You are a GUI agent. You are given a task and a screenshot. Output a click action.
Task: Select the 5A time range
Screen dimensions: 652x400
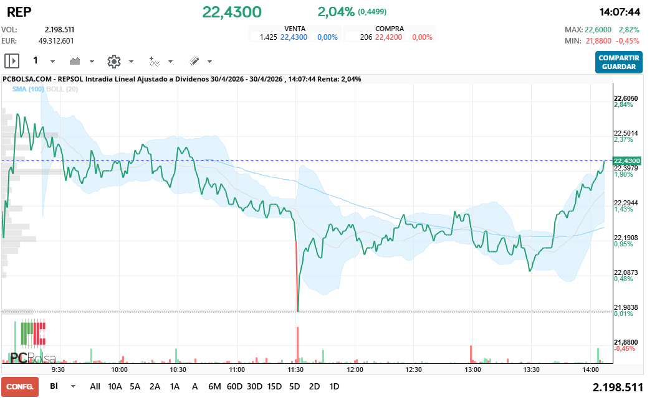point(135,387)
